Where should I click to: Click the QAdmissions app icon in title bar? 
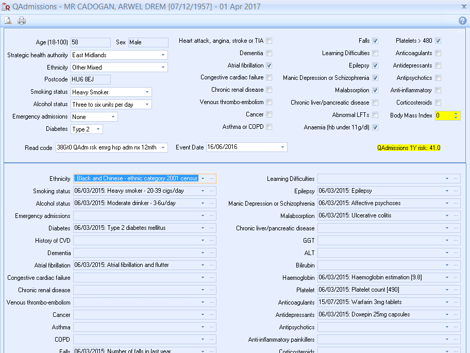pos(5,7)
